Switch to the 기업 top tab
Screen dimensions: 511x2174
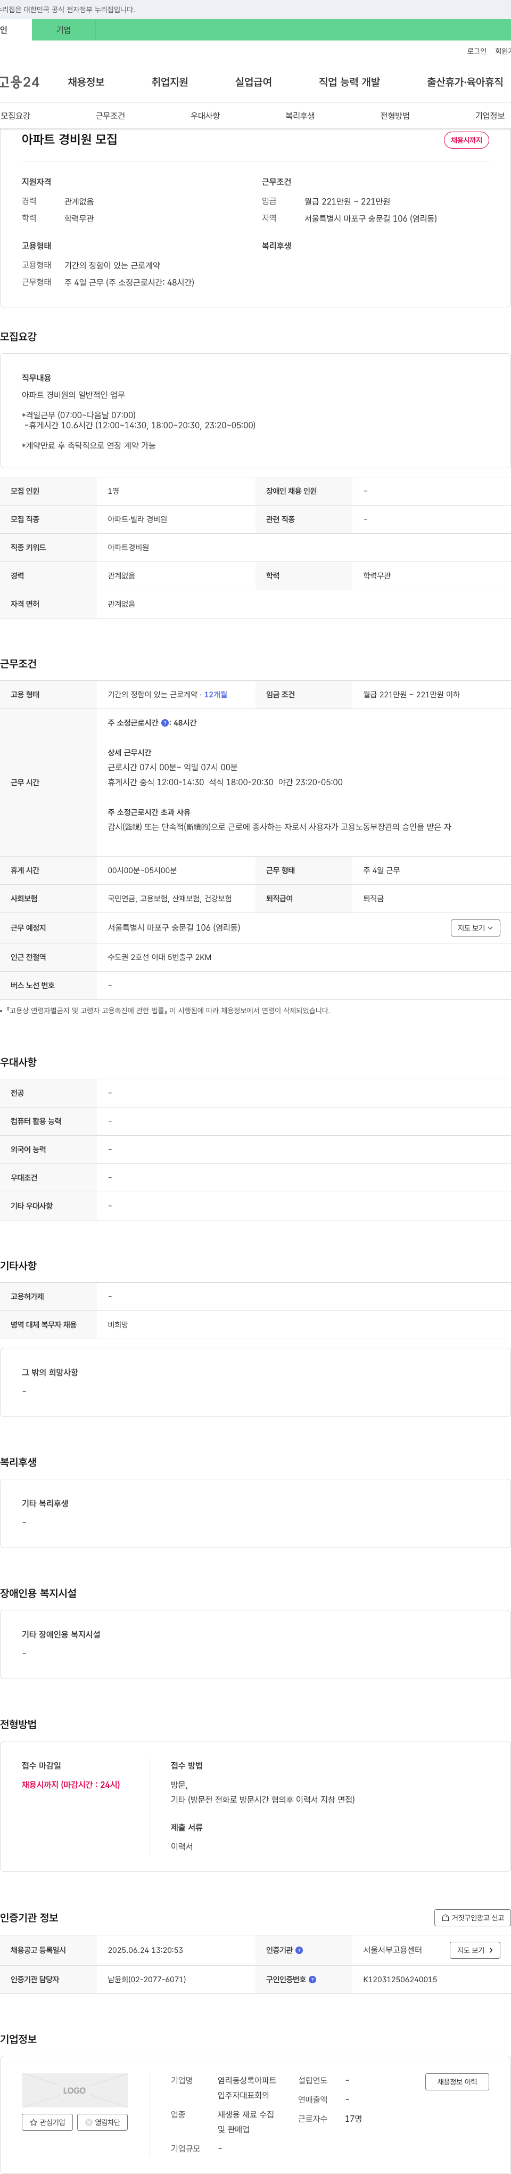click(x=63, y=29)
